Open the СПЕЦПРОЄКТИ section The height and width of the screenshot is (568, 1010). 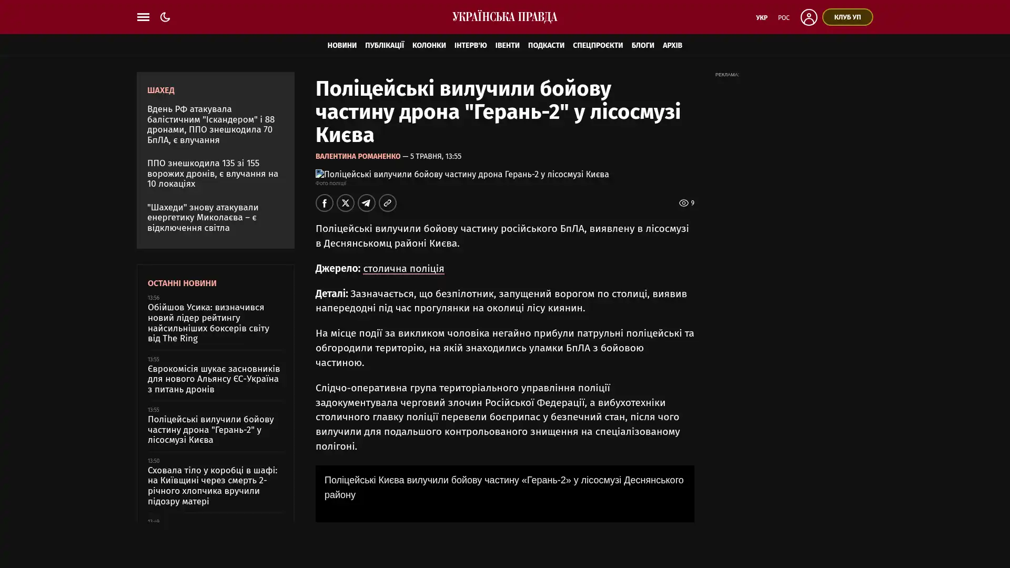coord(598,45)
